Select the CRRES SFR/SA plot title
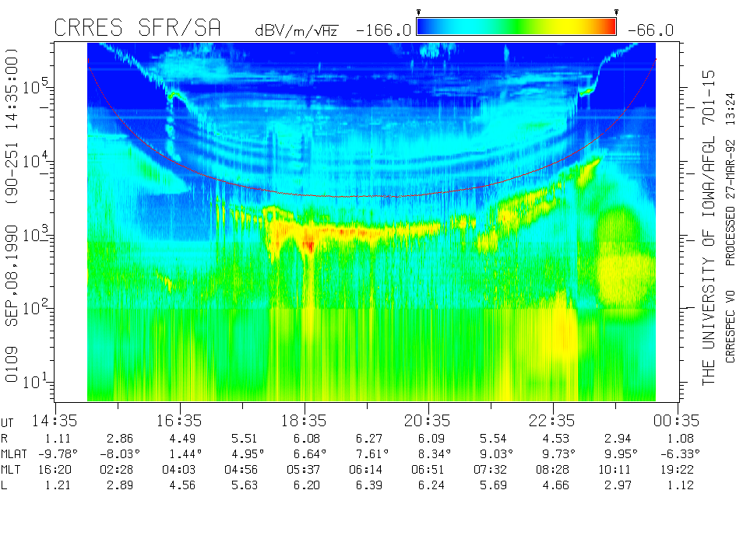 [x=137, y=29]
